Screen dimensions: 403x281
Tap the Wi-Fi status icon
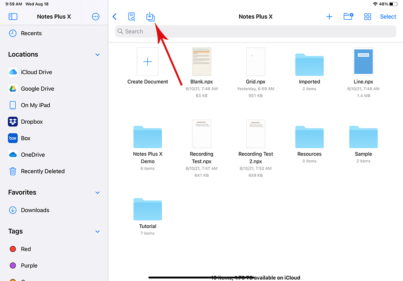point(375,4)
